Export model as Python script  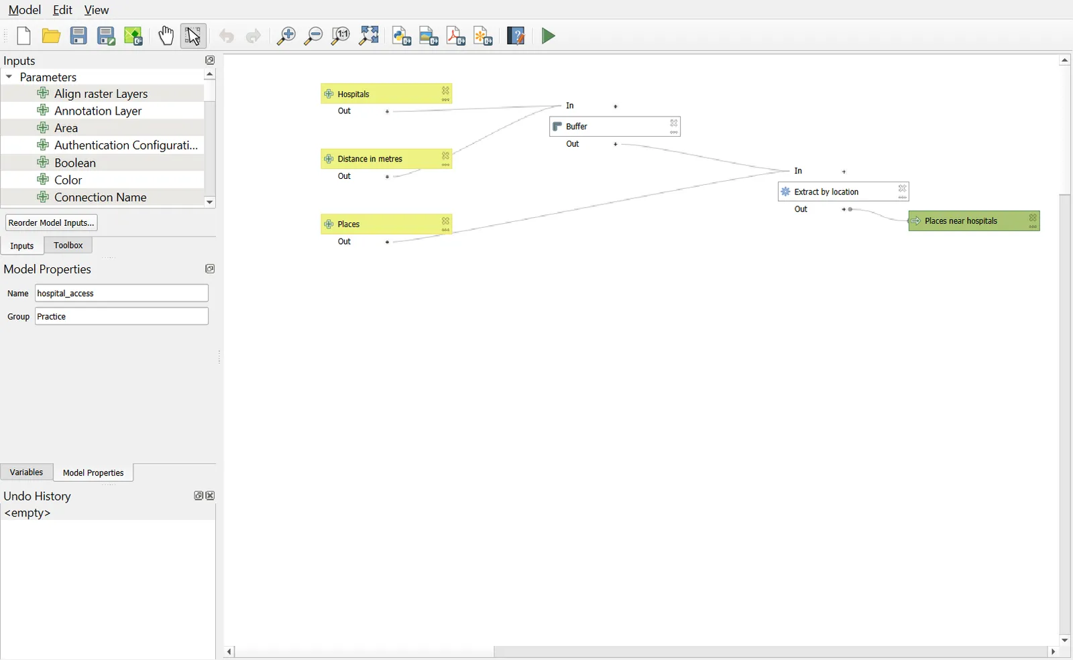click(x=402, y=36)
